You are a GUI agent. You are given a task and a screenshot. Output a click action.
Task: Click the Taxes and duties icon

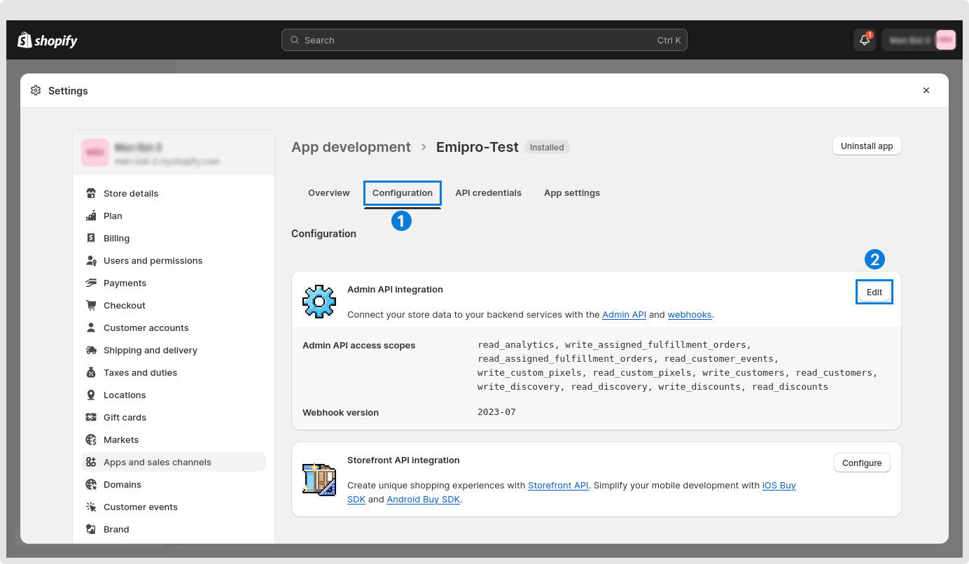point(91,372)
